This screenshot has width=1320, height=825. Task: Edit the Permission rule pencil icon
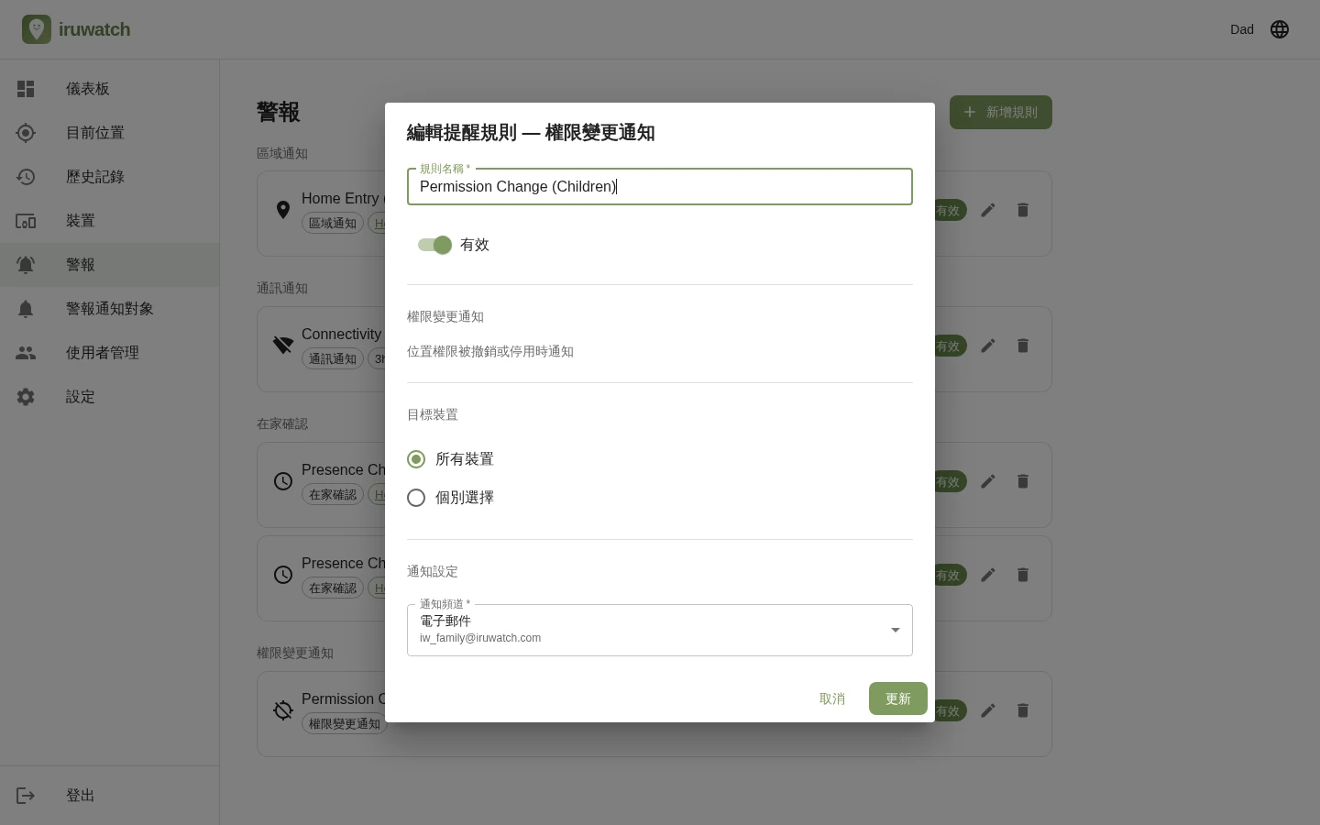[988, 710]
